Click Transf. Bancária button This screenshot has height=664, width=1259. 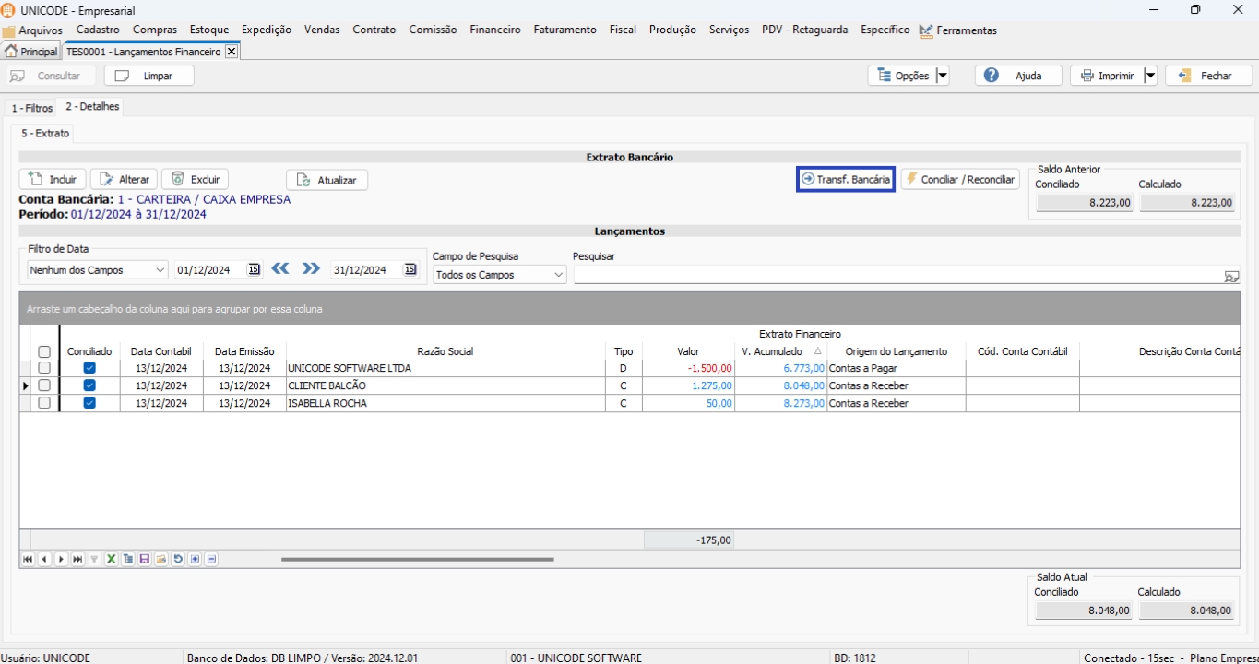846,180
